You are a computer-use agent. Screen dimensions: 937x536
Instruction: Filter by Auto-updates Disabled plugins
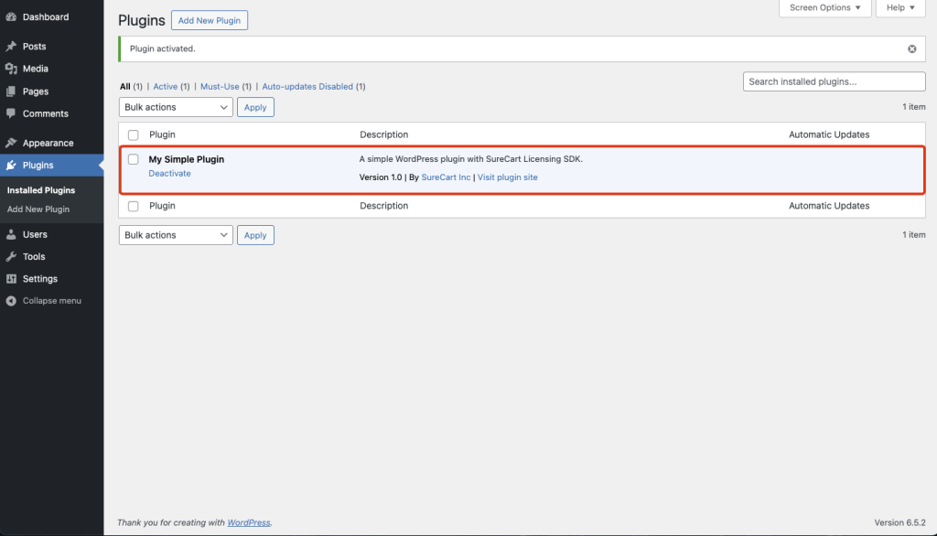(x=307, y=87)
